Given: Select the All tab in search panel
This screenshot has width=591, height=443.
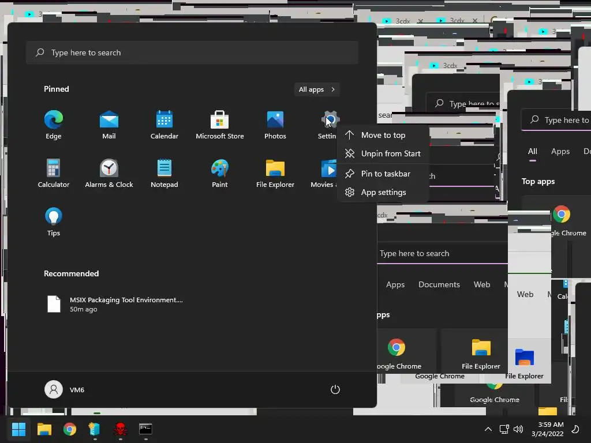Looking at the screenshot, I should 533,152.
